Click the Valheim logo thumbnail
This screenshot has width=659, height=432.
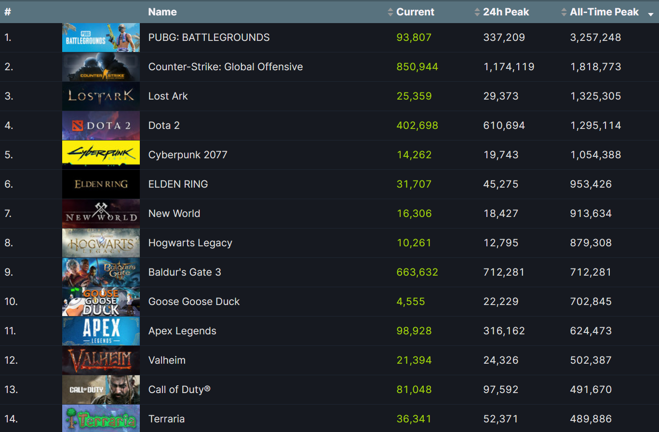[101, 360]
